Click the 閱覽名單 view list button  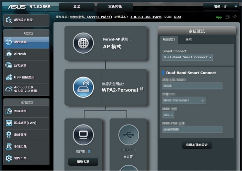(x=83, y=162)
